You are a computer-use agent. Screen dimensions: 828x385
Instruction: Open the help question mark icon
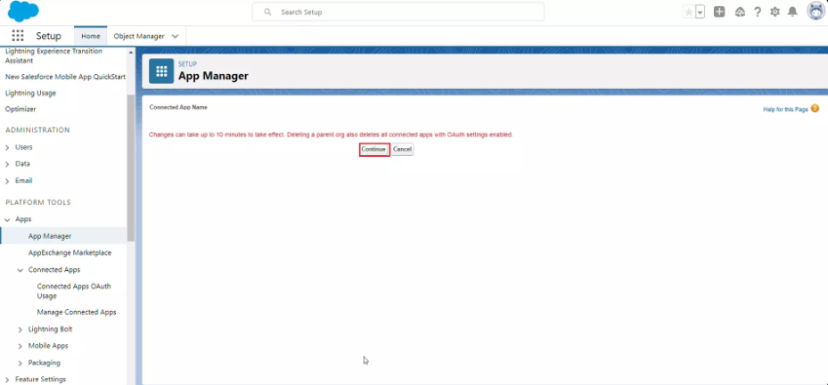pos(758,12)
